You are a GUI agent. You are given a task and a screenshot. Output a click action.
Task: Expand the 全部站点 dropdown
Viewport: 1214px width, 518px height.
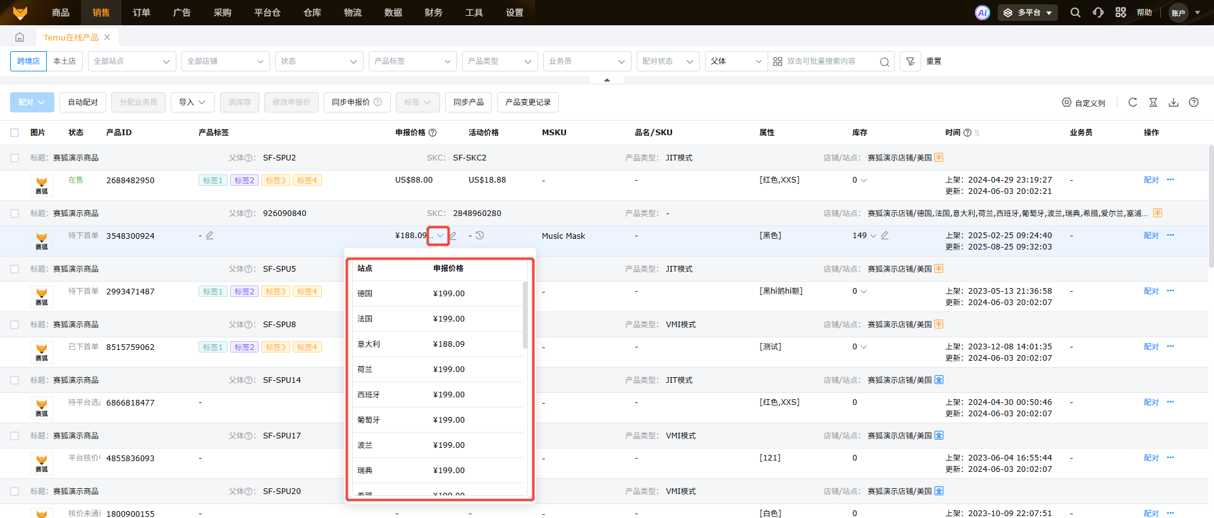point(132,61)
